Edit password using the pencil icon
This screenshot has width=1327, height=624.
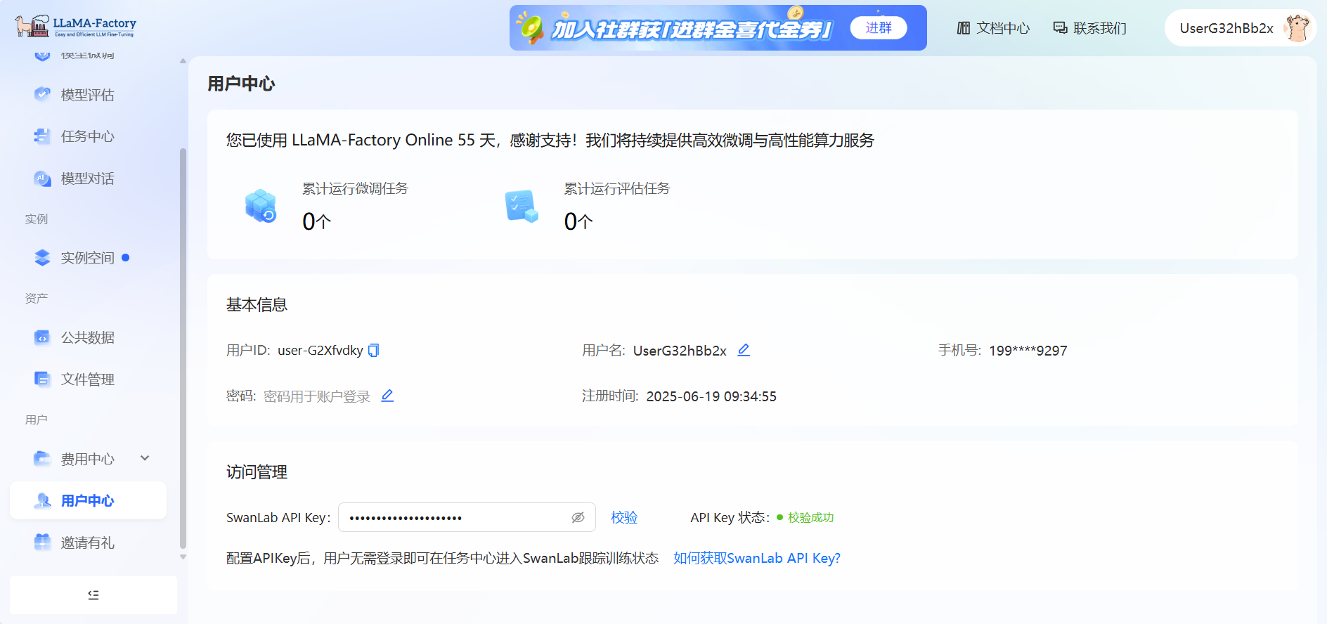click(387, 396)
